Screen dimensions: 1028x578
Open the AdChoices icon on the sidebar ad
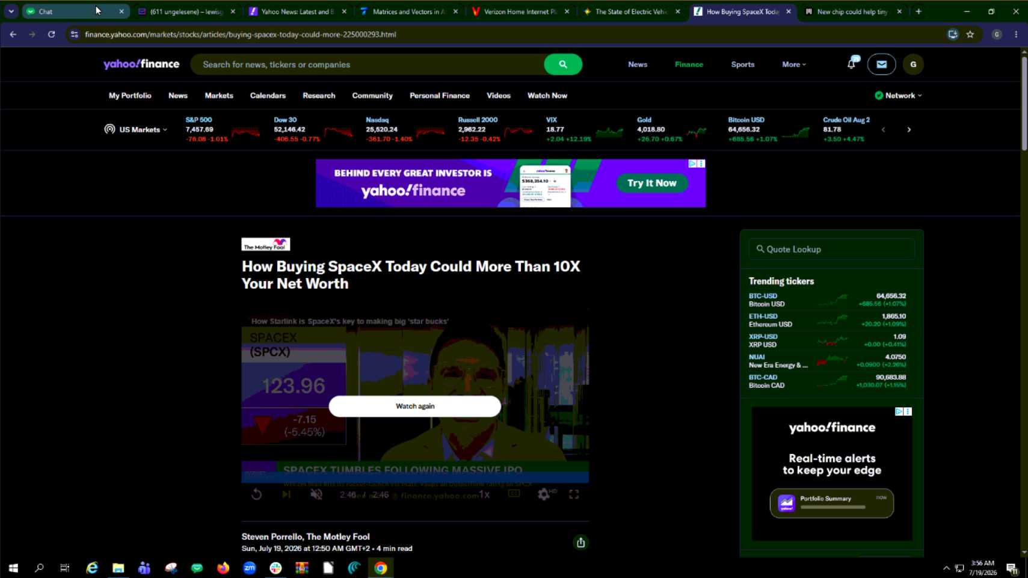(x=899, y=411)
